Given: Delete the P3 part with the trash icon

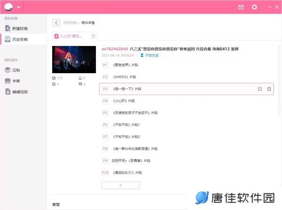Looking at the screenshot, I should [269, 89].
